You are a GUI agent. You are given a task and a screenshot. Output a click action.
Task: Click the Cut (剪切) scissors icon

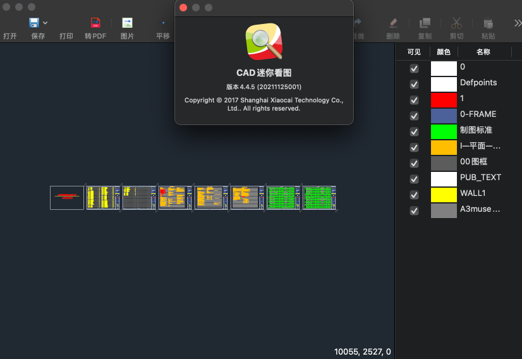coord(456,23)
